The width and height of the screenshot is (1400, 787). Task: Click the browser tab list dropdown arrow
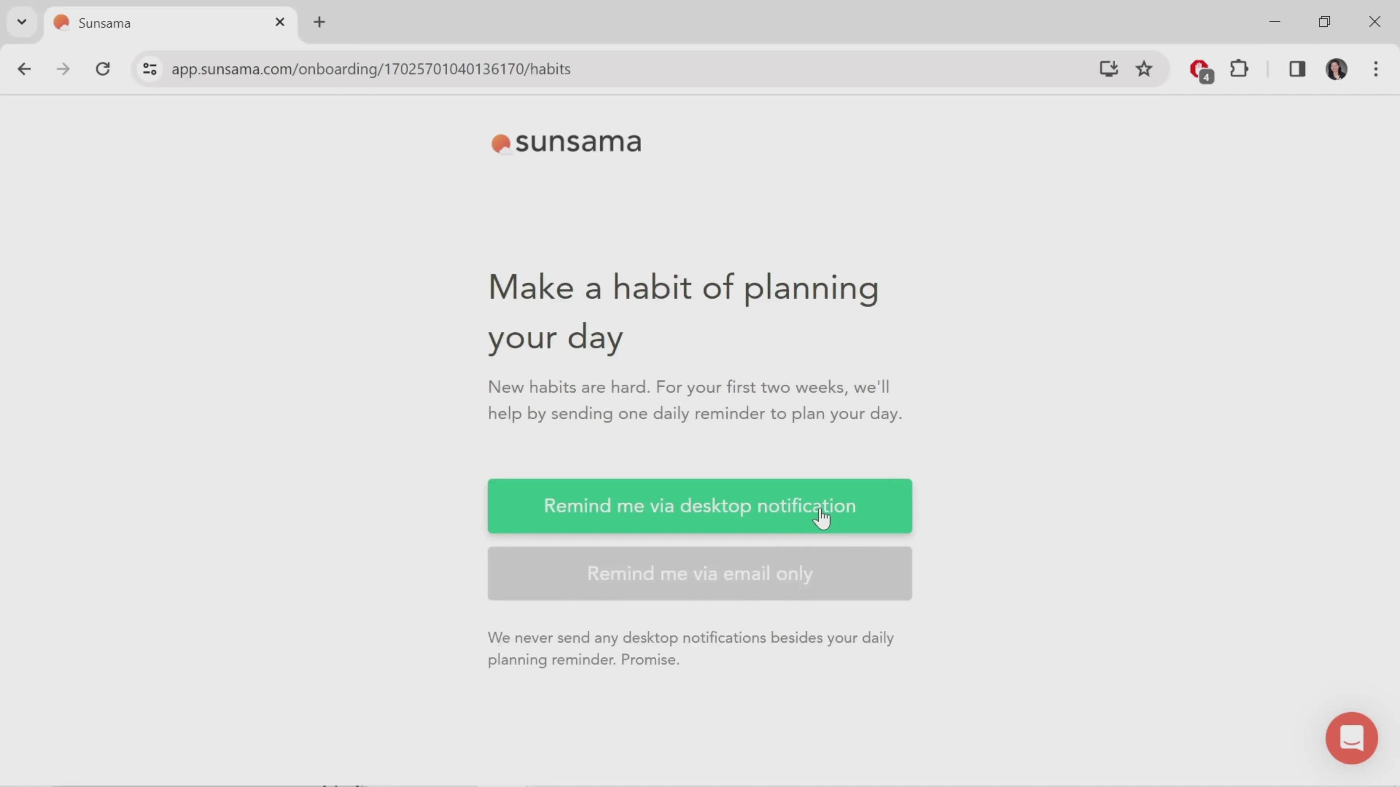click(21, 21)
